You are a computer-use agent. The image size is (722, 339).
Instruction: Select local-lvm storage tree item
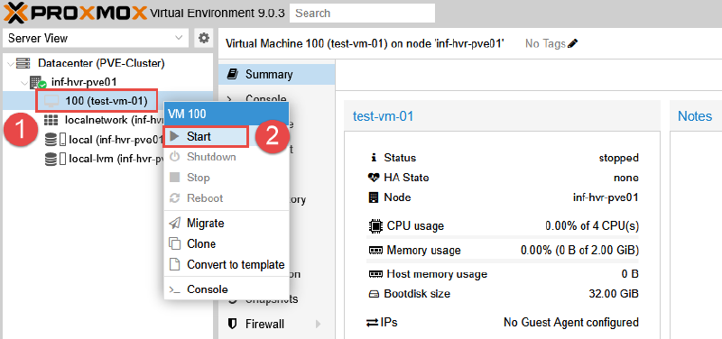tap(116, 160)
